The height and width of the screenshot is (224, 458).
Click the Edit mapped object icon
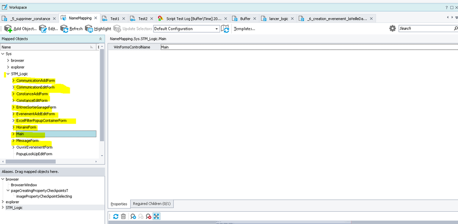click(x=43, y=28)
